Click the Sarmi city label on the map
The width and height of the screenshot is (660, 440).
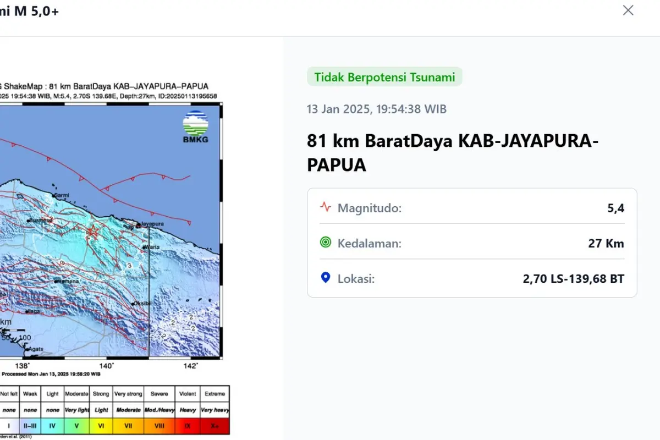click(63, 195)
